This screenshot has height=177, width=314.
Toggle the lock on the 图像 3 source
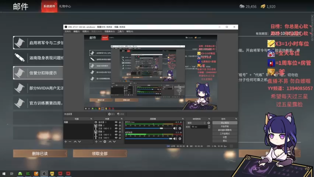pyautogui.click(x=120, y=132)
